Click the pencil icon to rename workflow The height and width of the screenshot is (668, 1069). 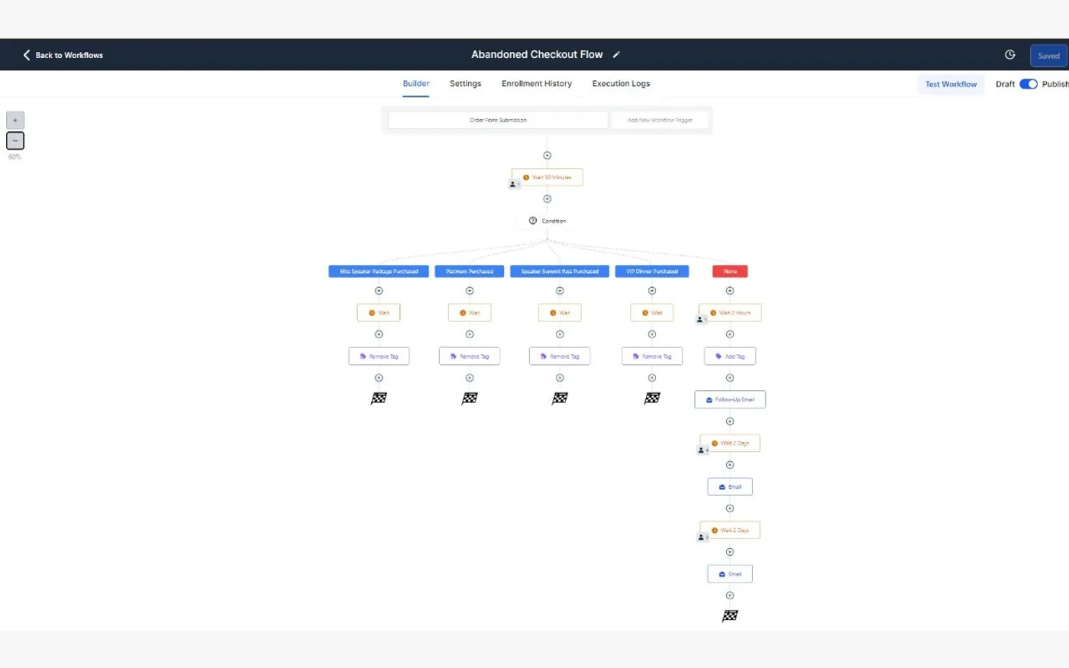pos(616,55)
